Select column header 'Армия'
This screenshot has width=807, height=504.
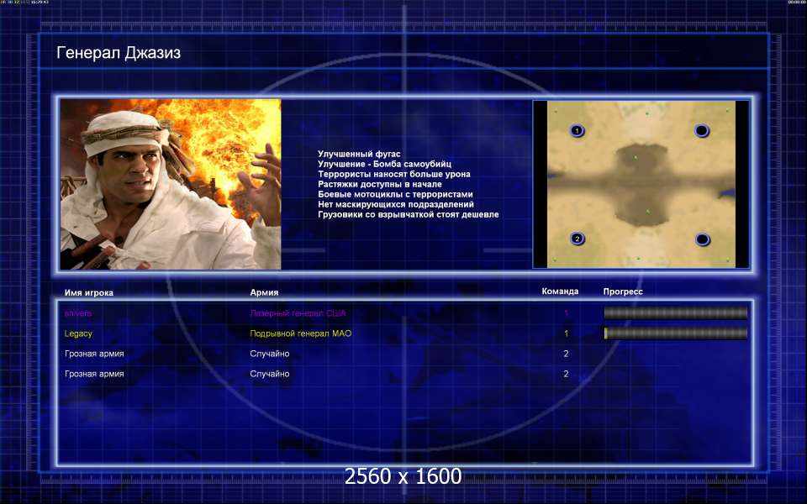[264, 292]
